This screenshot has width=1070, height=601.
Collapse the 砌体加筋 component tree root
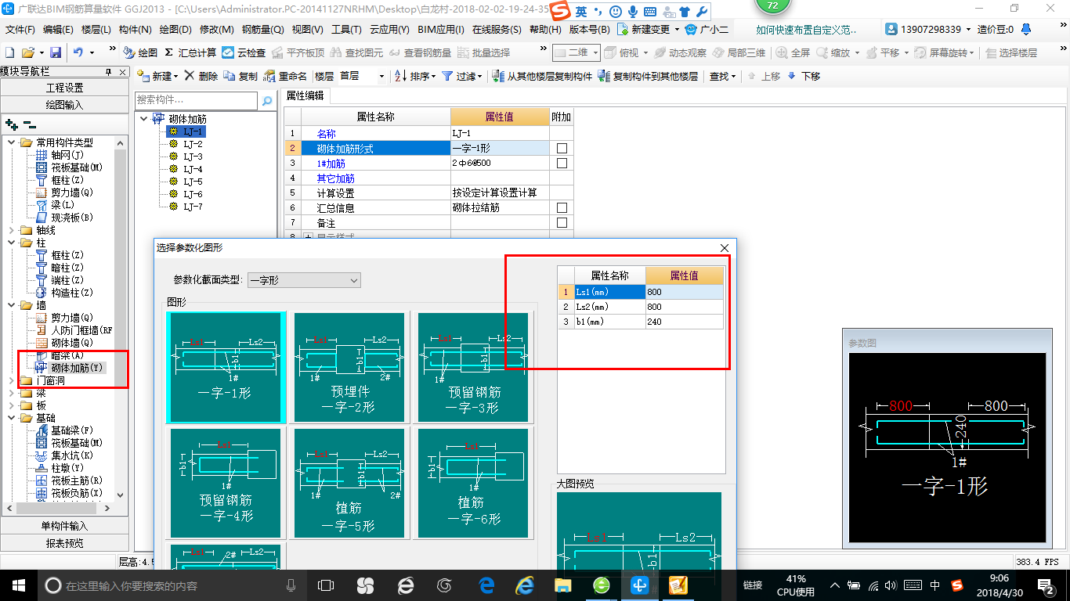(x=144, y=119)
